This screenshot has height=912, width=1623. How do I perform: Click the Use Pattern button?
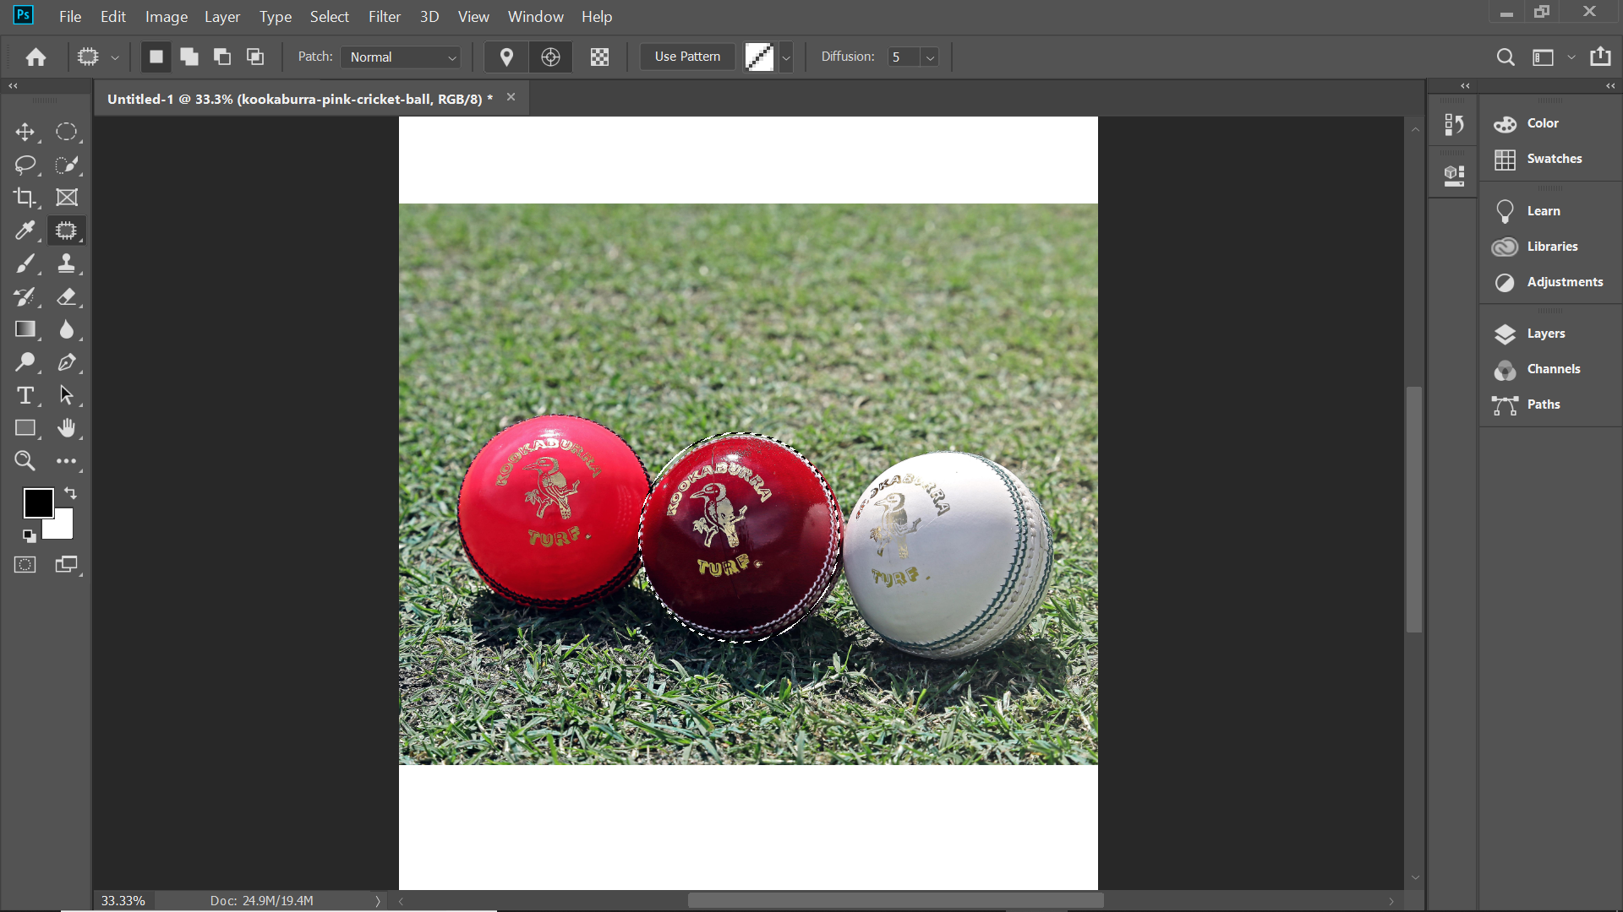click(687, 57)
